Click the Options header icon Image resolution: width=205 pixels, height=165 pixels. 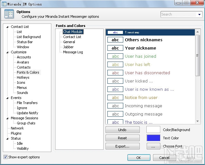point(9,14)
